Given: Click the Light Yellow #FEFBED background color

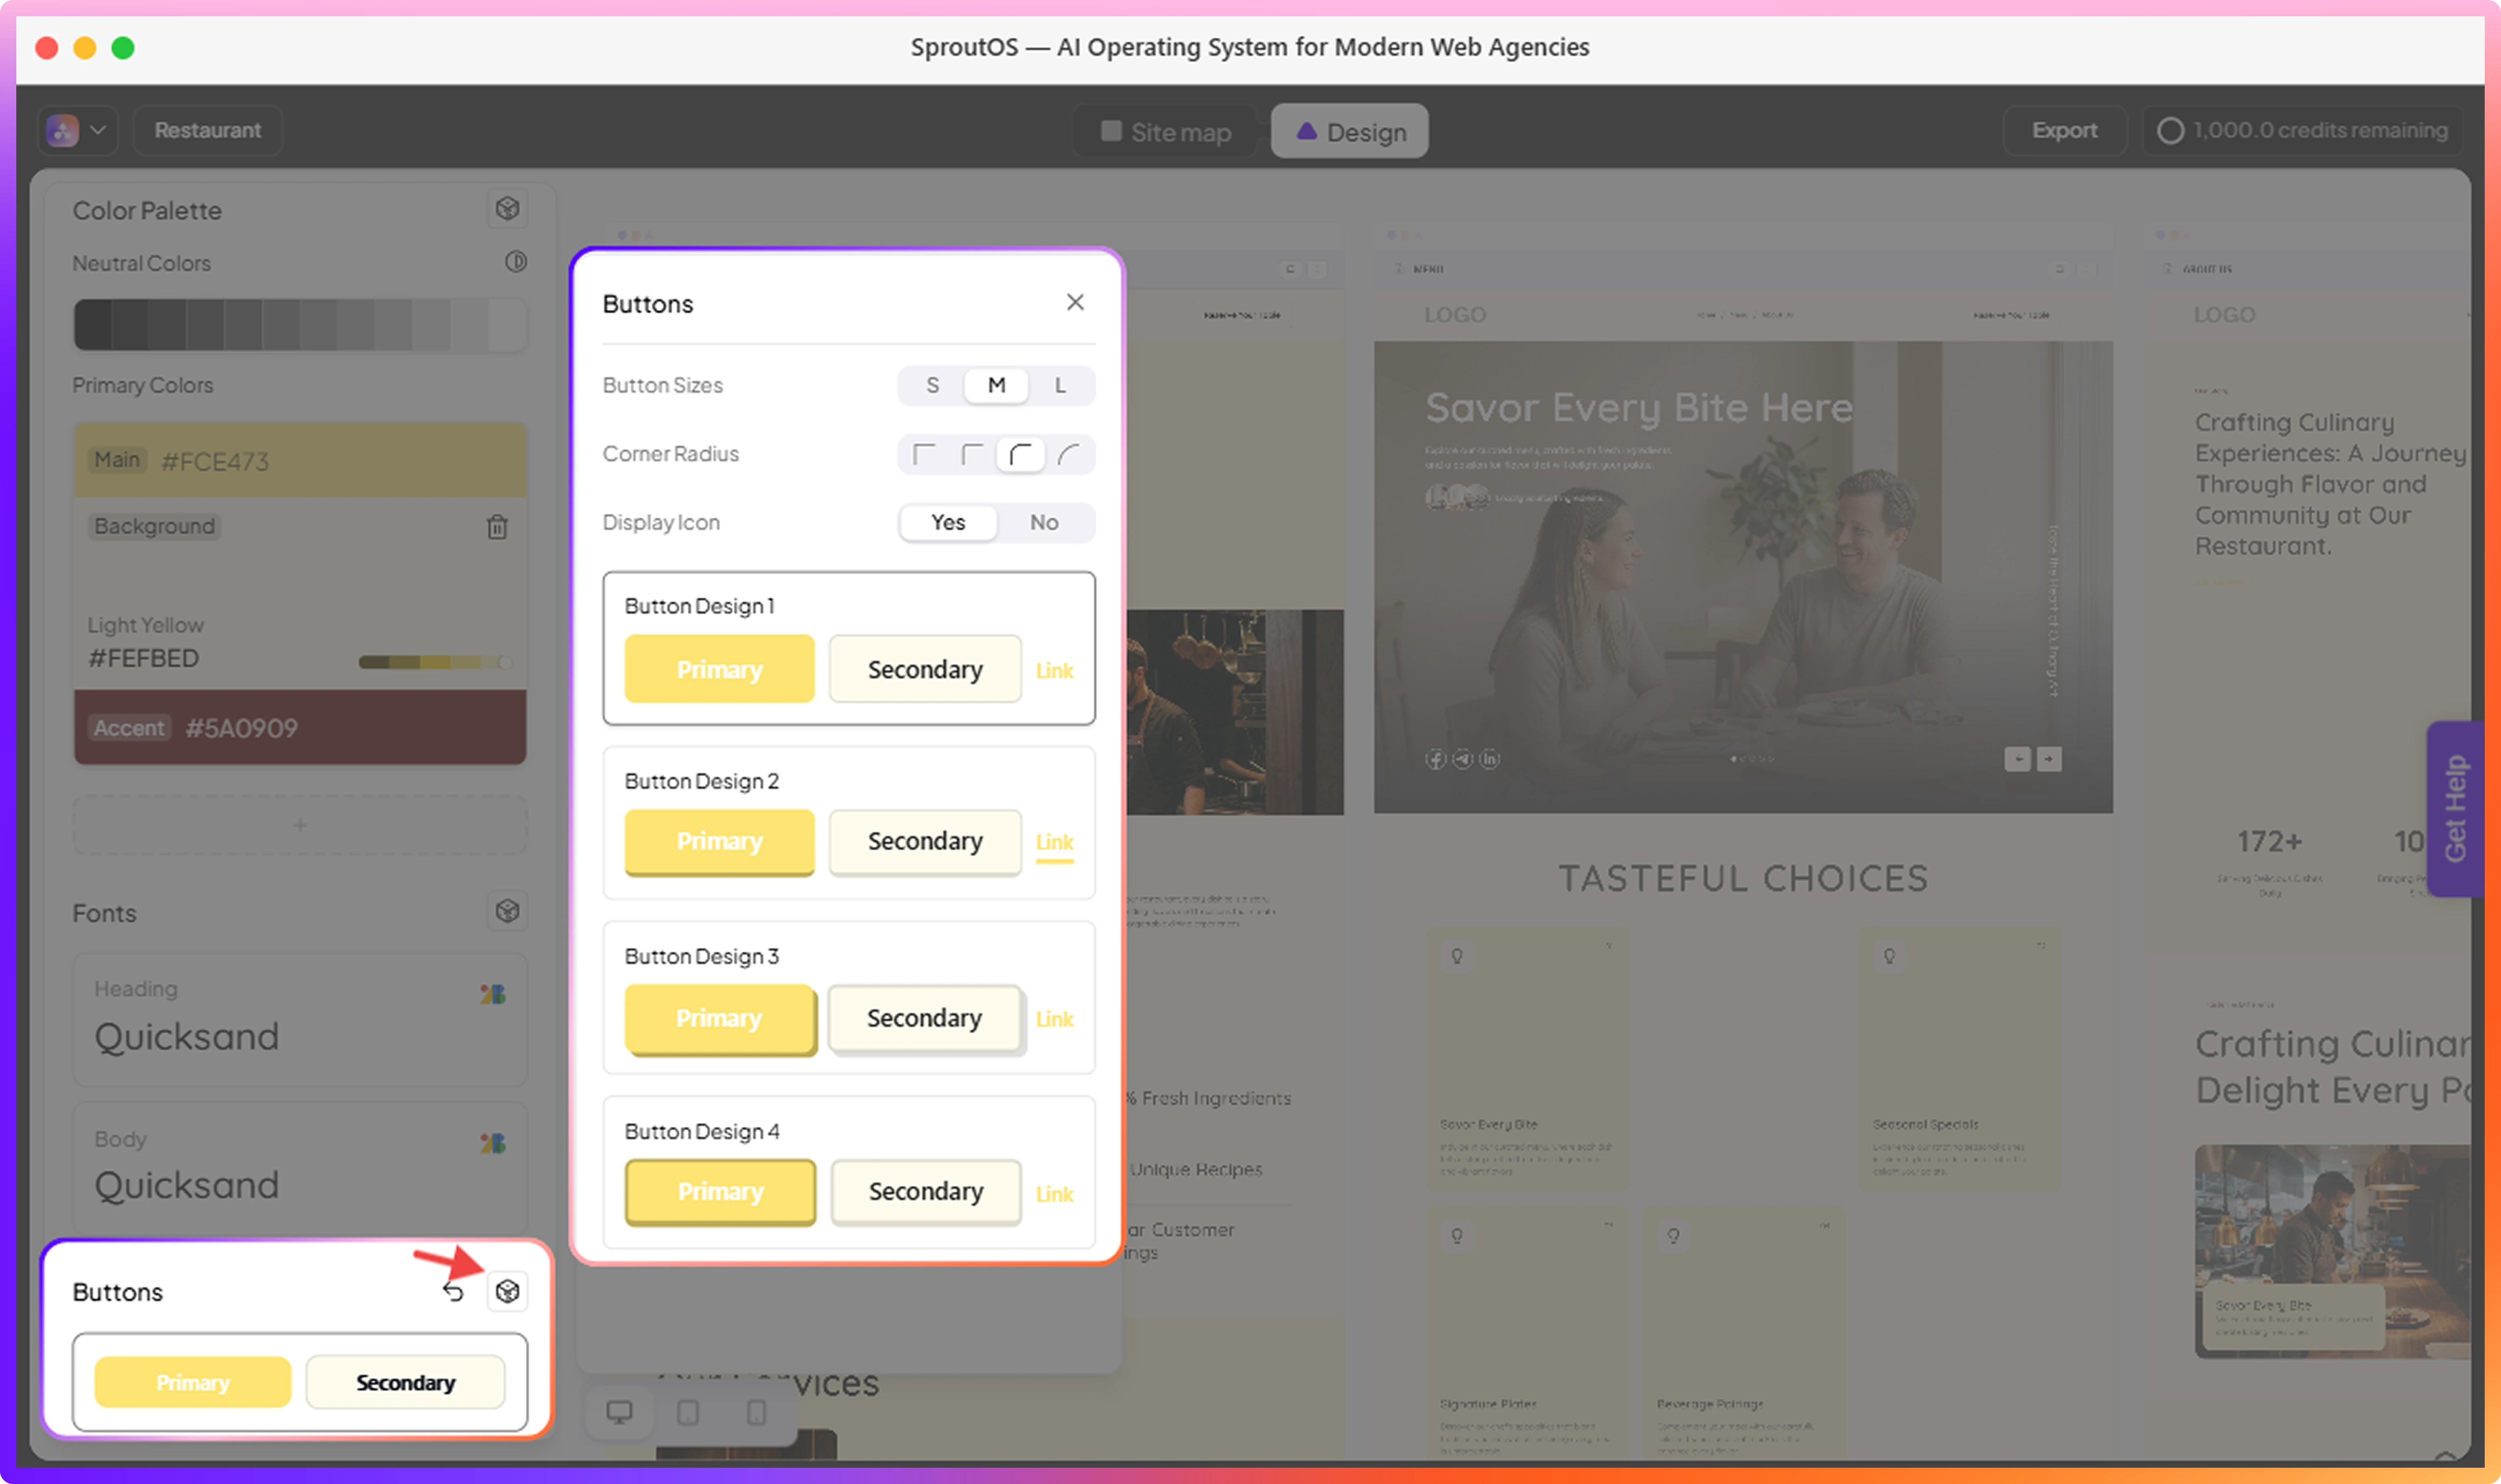Looking at the screenshot, I should [300, 593].
